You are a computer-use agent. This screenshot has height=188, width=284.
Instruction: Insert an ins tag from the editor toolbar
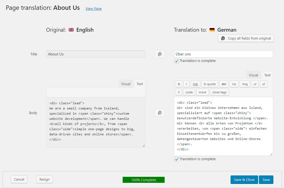point(234,84)
